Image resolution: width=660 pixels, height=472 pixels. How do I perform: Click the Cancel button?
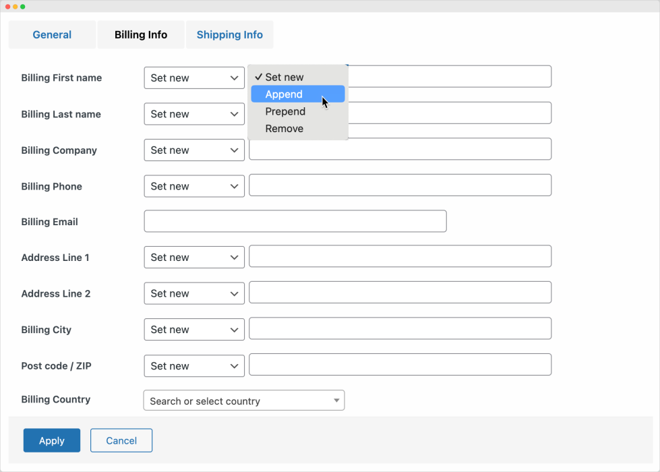(x=121, y=441)
